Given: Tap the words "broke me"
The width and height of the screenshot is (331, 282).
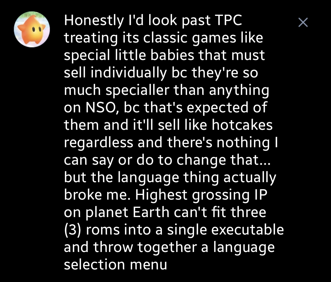Looking at the screenshot, I should point(100,194).
